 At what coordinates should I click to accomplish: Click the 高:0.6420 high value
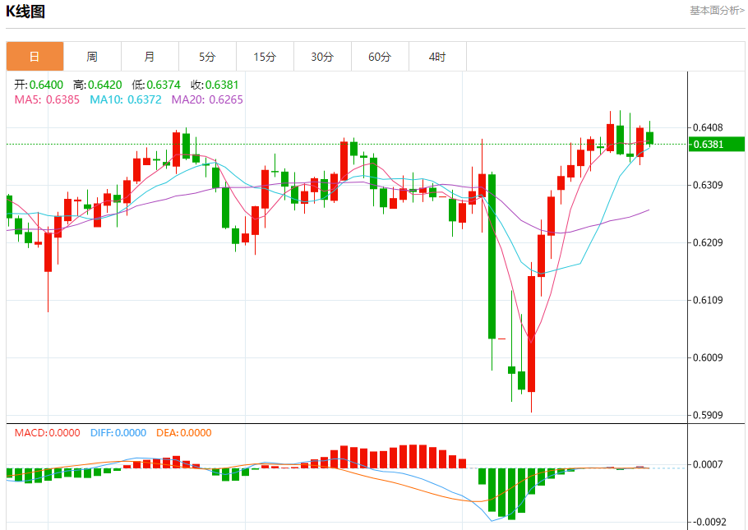click(x=98, y=85)
